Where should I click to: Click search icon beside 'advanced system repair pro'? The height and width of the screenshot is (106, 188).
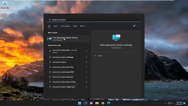[x=50, y=87]
